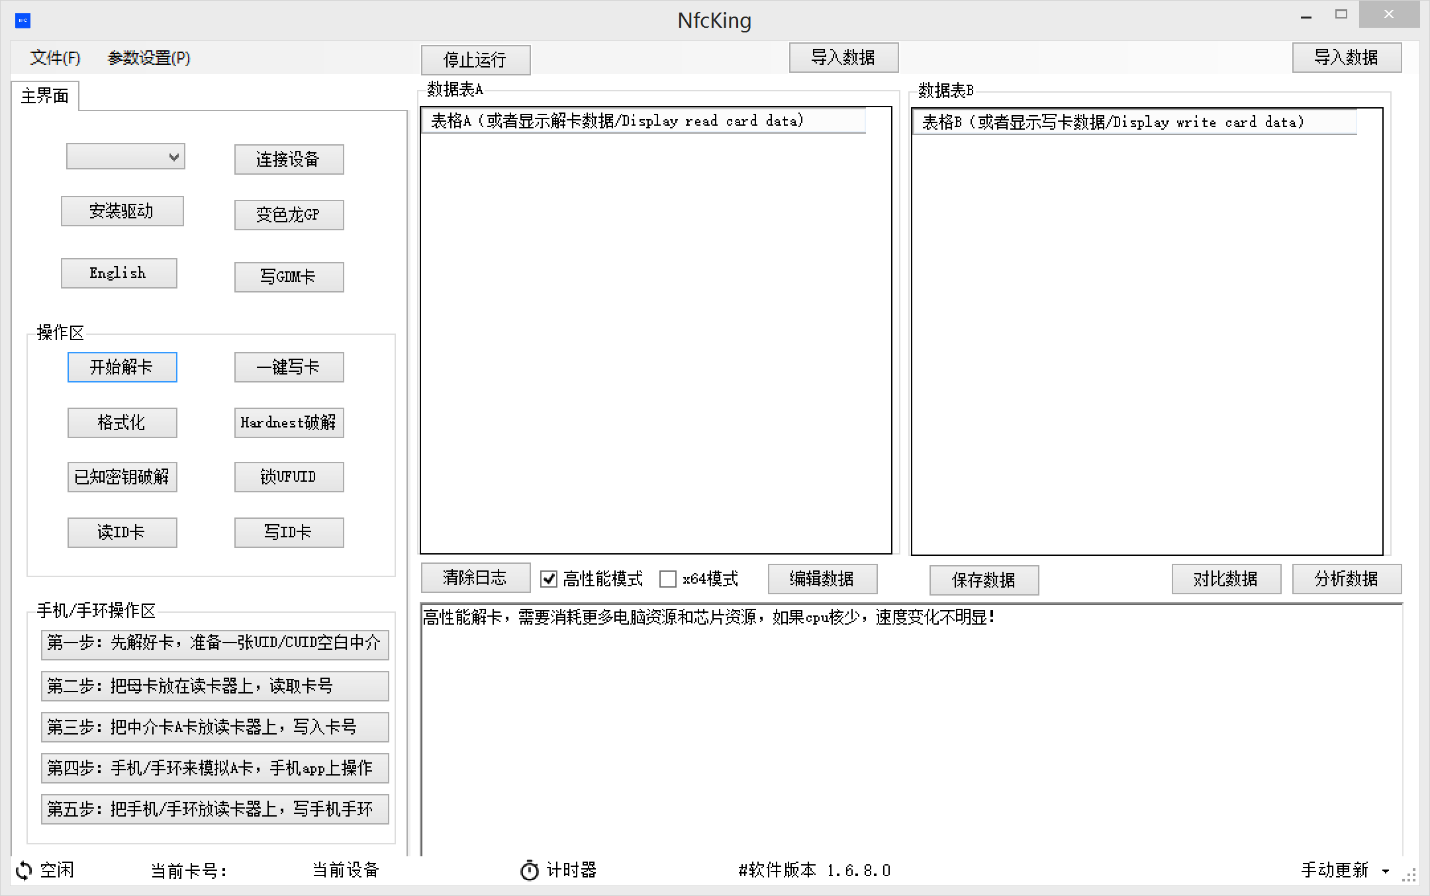Click the 手动更新 status bar label

click(1335, 870)
